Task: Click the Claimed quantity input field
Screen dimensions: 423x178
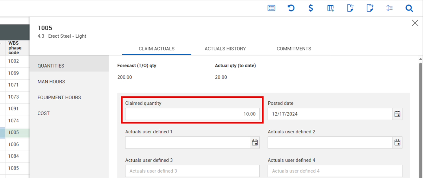Action: (192, 114)
